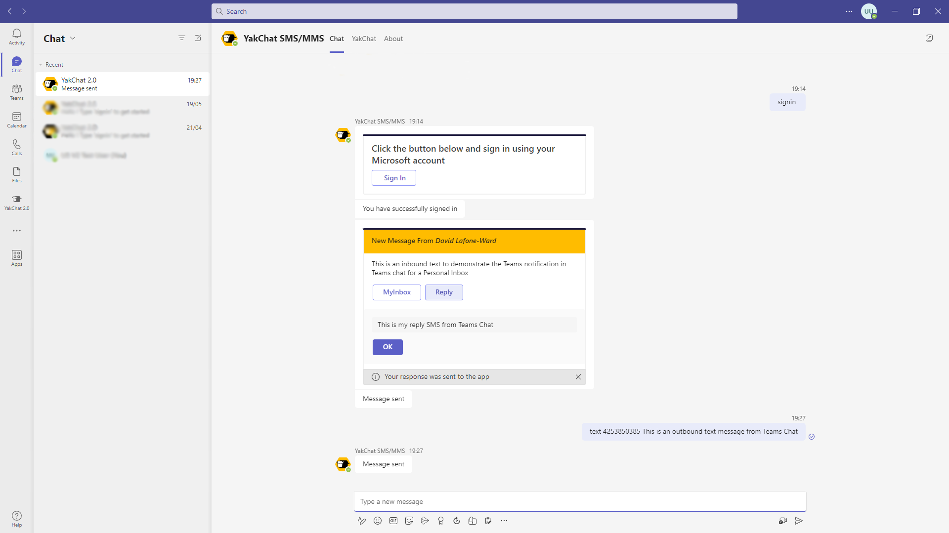
Task: Open the Approvals compose icon
Action: [x=473, y=521]
